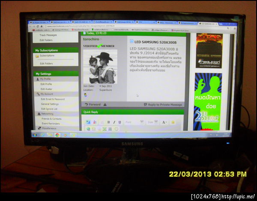Click the reputation icon below Location
The image size is (257, 201).
pos(85,95)
